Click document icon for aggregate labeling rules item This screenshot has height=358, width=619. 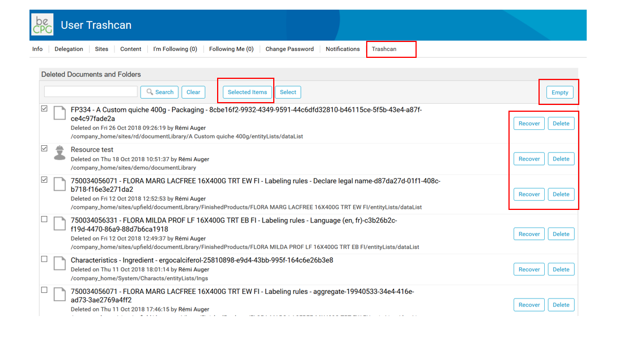tap(60, 294)
